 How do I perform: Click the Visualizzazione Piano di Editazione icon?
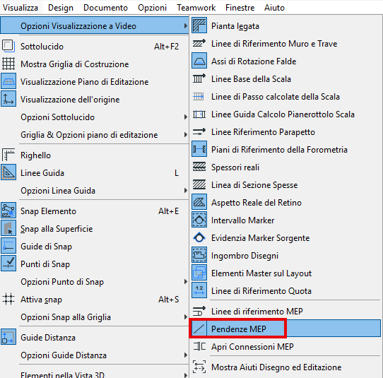[x=8, y=81]
